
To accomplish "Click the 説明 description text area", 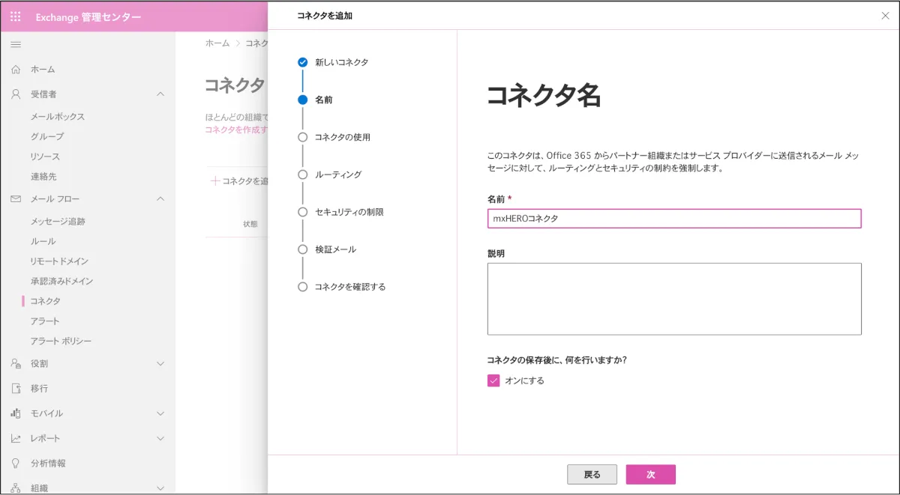I will point(673,299).
